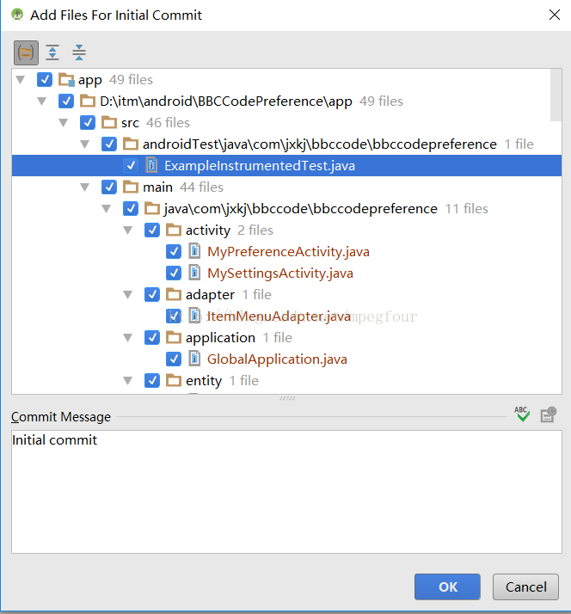Click the file tree vertical scrollbar
The image size is (571, 614).
click(556, 95)
